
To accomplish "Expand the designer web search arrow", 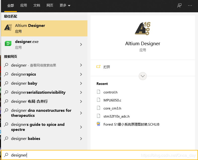I will pyautogui.click(x=81, y=65).
